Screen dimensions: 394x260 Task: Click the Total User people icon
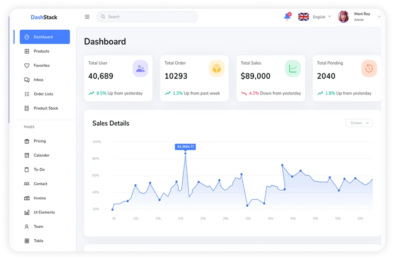coord(140,69)
